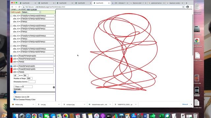Switch to the first CalcPlot3D tab
The height and width of the screenshot is (118, 211).
click(x=28, y=3)
